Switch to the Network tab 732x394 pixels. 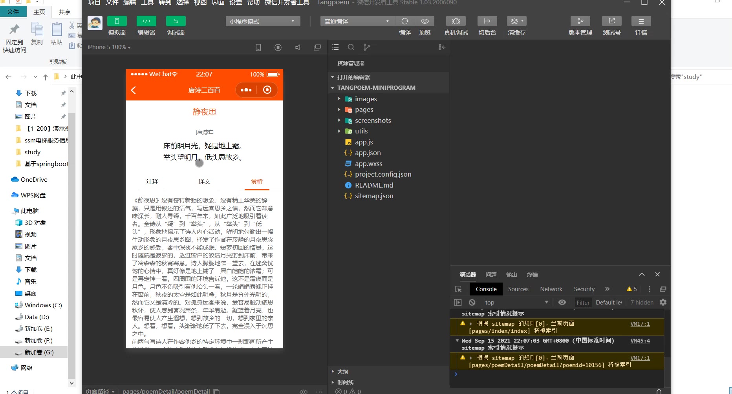[x=551, y=289]
